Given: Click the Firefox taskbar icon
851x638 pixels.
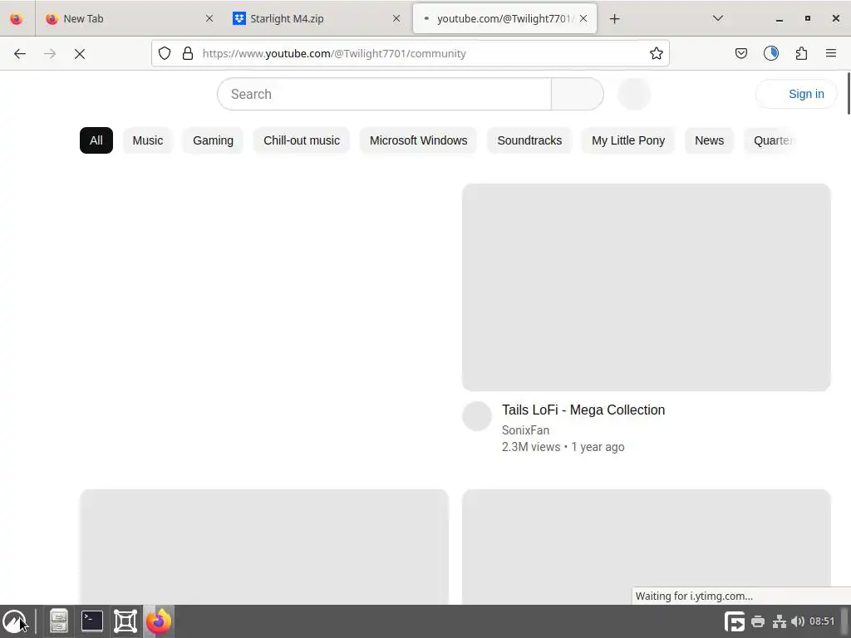Looking at the screenshot, I should coord(159,621).
